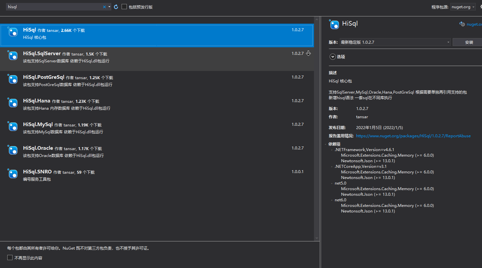
Task: Click the HiSql.Hana description text
Action: 67,108
